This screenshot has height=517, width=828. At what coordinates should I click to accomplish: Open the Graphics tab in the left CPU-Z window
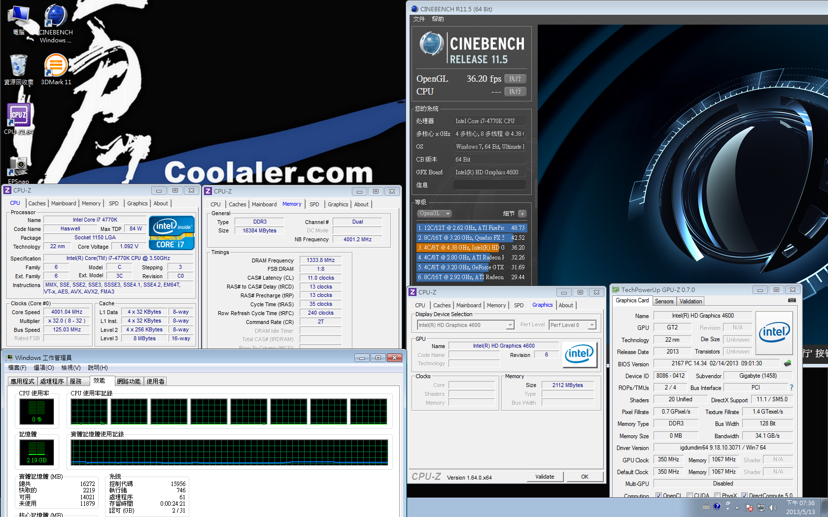pyautogui.click(x=137, y=203)
